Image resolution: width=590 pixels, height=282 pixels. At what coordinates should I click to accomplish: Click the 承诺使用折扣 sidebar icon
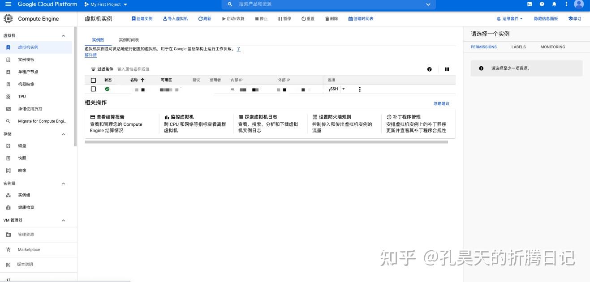(x=8, y=109)
